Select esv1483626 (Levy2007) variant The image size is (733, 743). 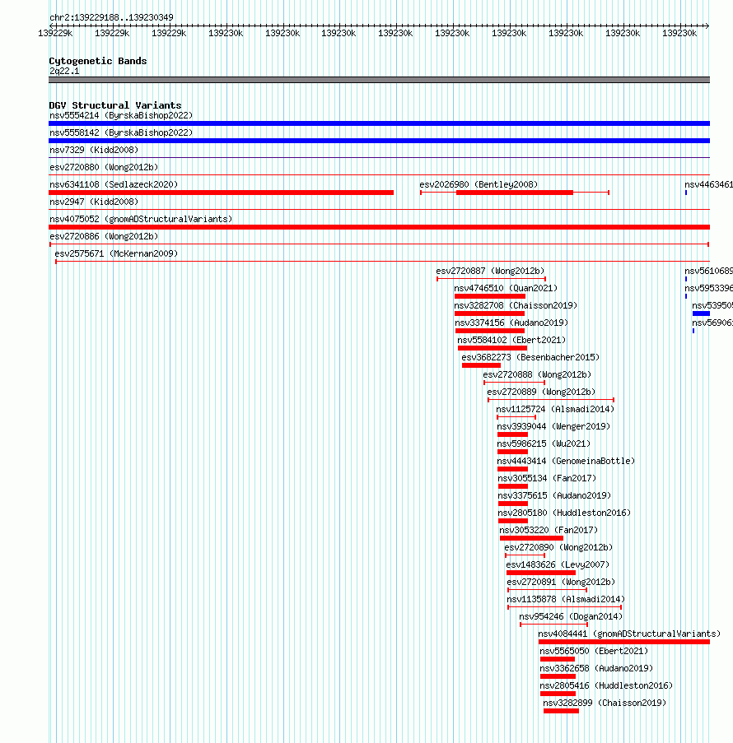click(x=558, y=565)
